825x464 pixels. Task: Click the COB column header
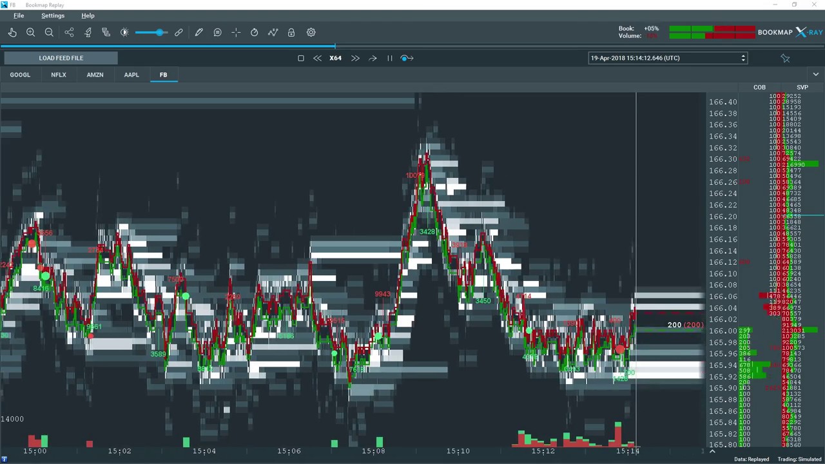click(759, 87)
